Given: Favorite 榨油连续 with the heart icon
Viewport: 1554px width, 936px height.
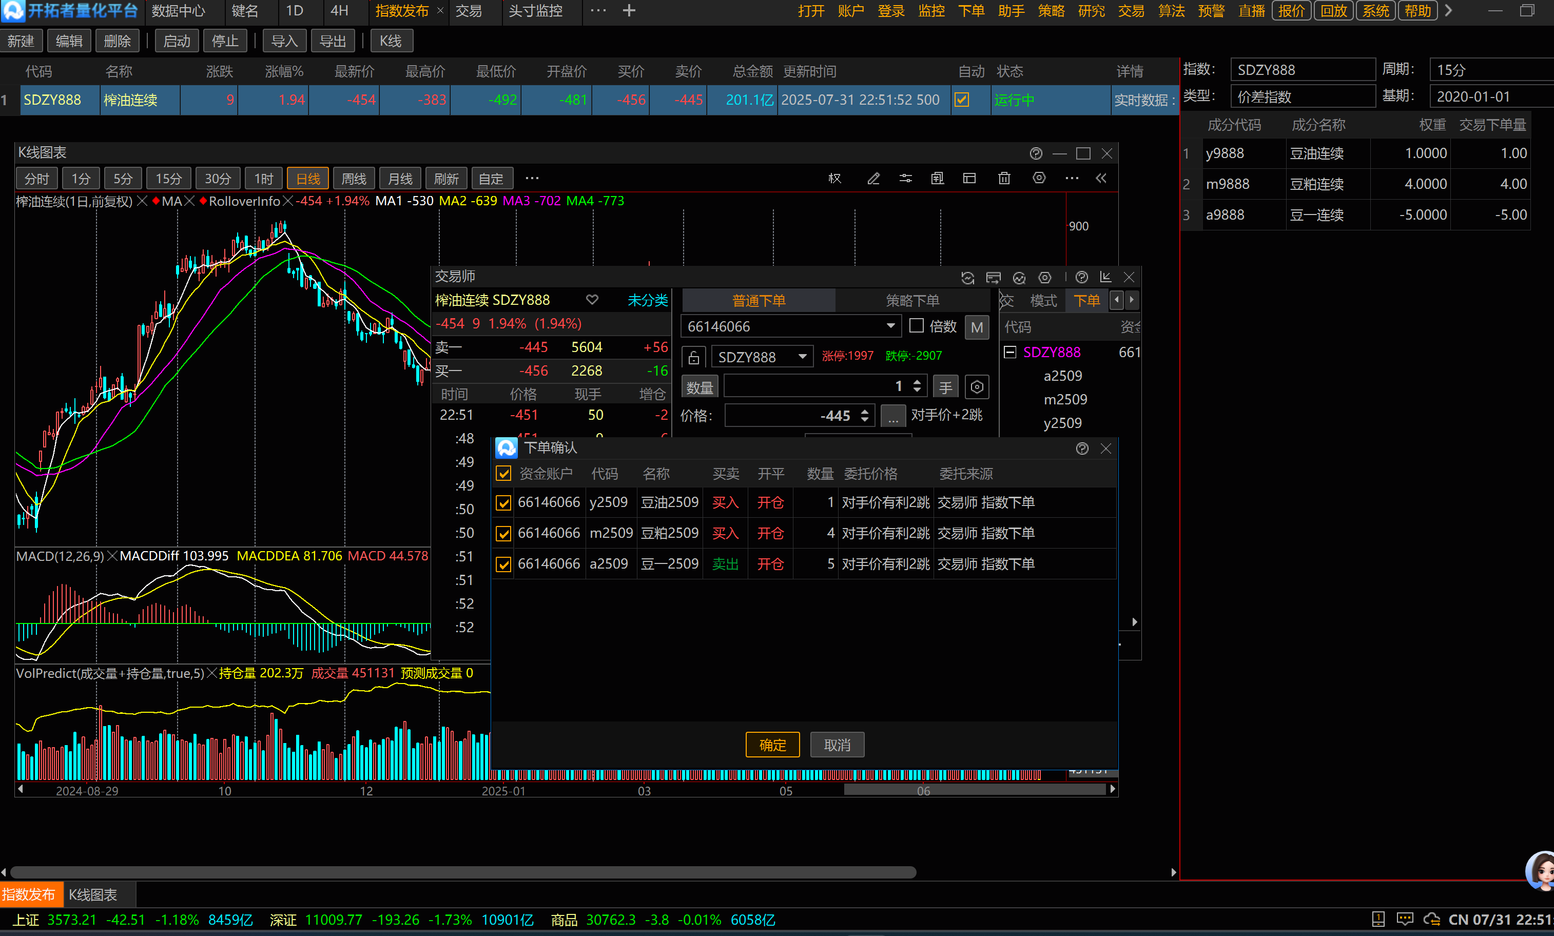Looking at the screenshot, I should 592,300.
